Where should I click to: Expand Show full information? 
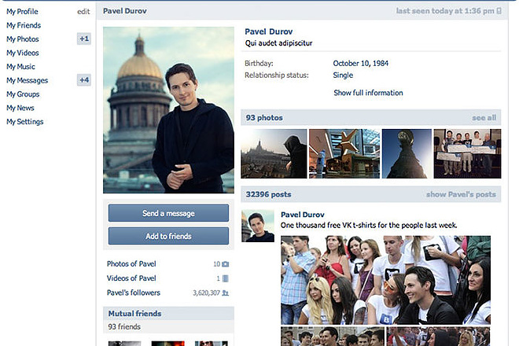[x=368, y=93]
